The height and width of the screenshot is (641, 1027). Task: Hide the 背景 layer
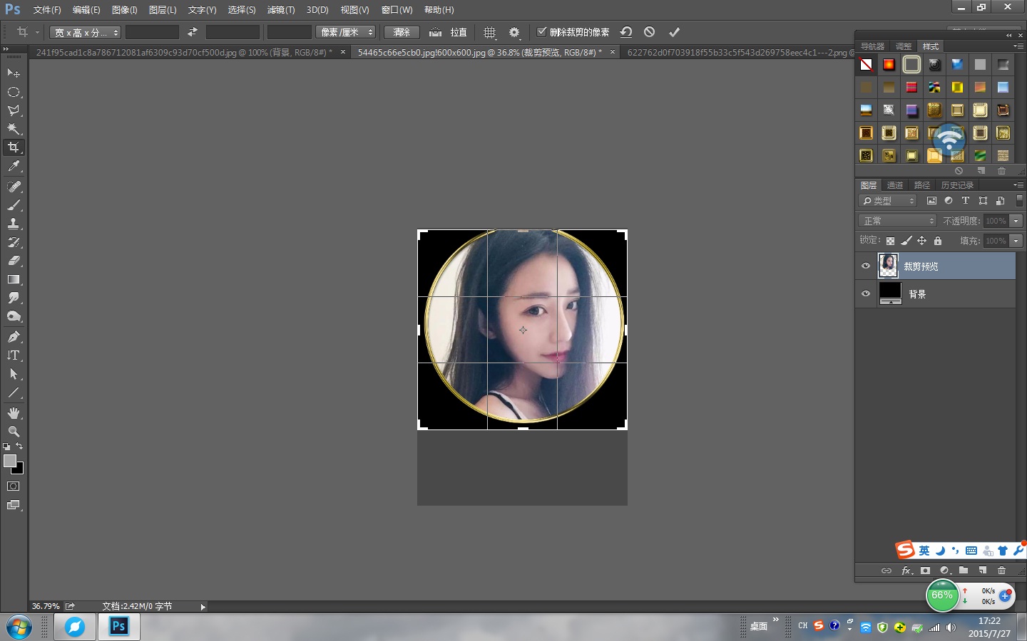pyautogui.click(x=866, y=293)
